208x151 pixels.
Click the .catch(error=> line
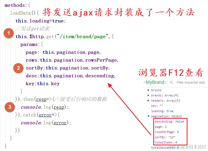click(38, 115)
